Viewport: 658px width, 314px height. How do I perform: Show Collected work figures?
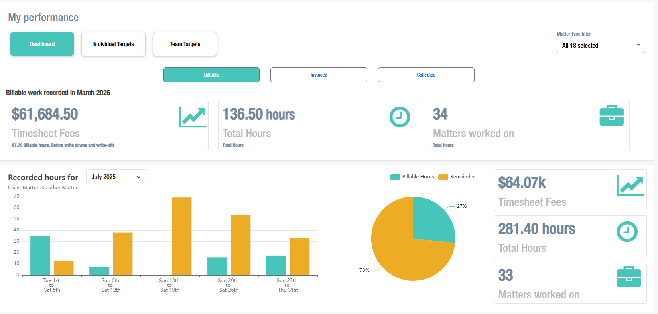tap(426, 75)
